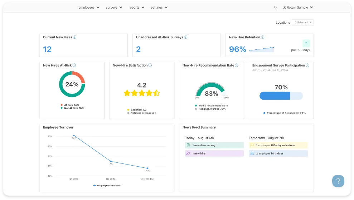This screenshot has height=200, width=354.
Task: Open the help question mark button
Action: tap(338, 181)
